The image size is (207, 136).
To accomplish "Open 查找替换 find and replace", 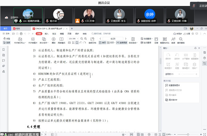I will click(181, 41).
